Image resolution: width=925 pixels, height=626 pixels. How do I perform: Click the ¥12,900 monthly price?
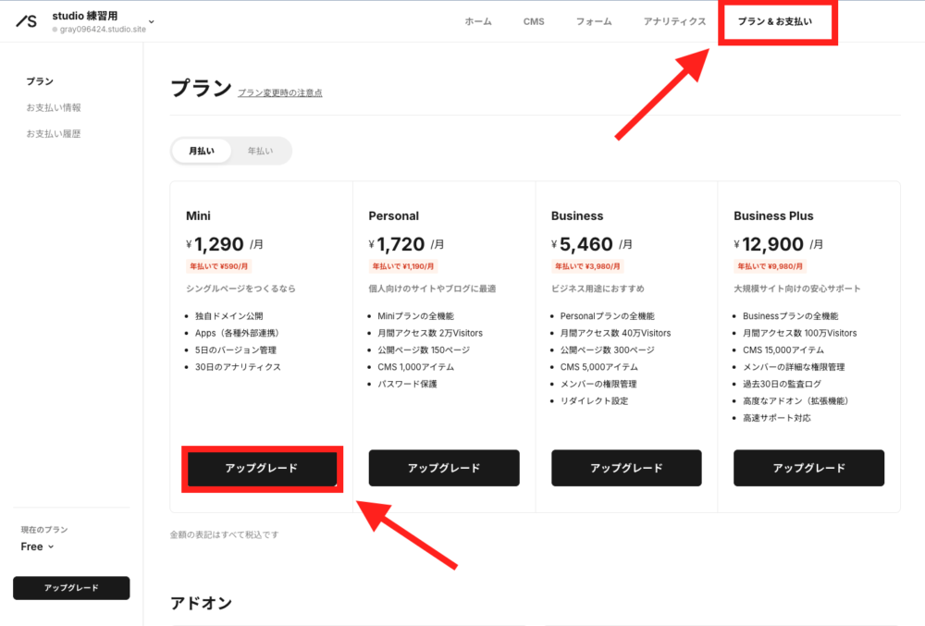[x=778, y=243]
